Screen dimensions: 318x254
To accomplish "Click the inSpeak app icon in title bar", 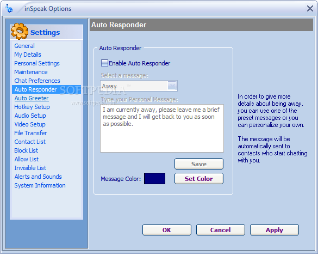I will (x=9, y=8).
